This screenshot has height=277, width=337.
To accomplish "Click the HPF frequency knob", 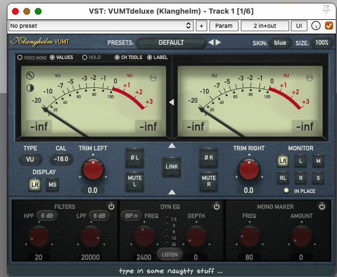I will pyautogui.click(x=39, y=237).
